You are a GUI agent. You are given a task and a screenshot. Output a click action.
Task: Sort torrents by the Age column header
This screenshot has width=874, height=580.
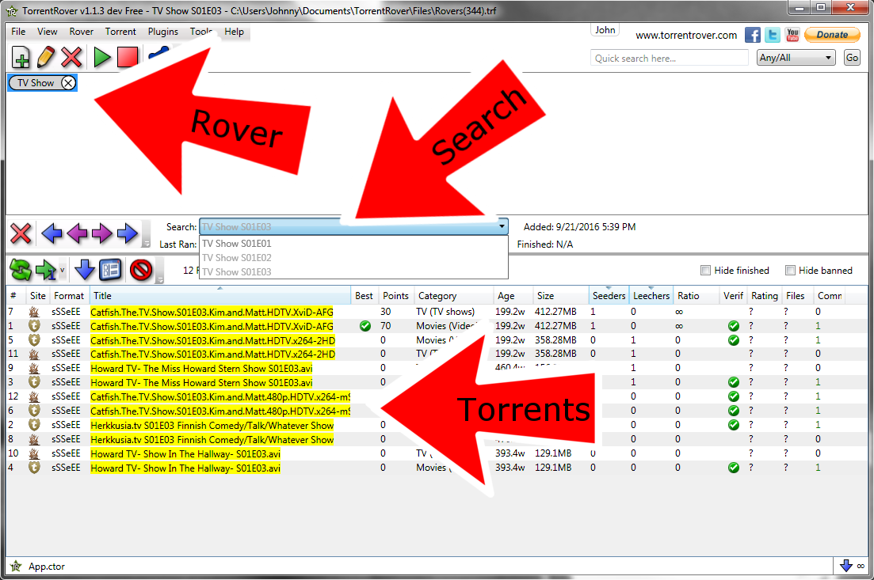point(513,296)
